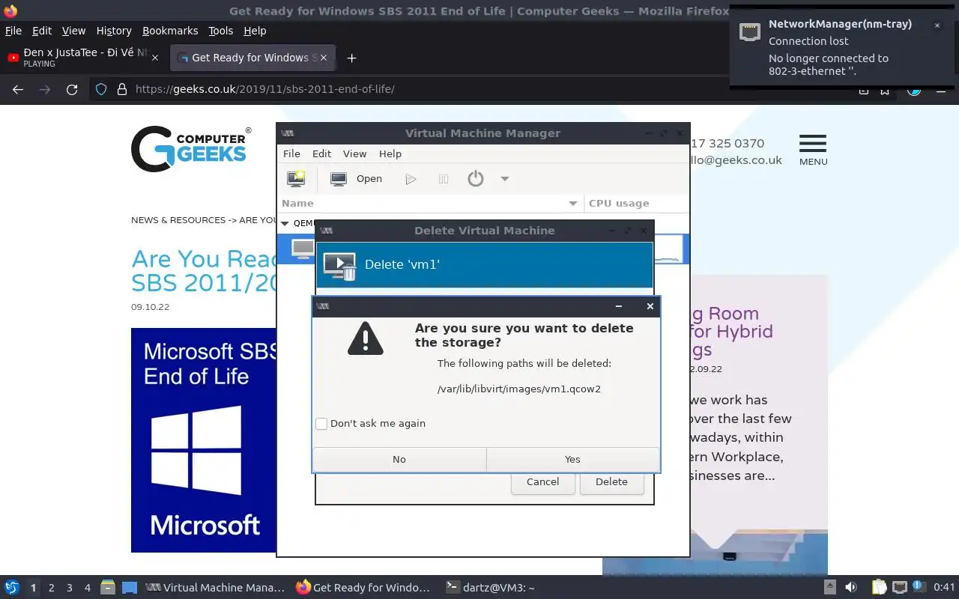The image size is (959, 599).
Task: Click the NetworkManager ethernet notification icon
Action: click(750, 31)
